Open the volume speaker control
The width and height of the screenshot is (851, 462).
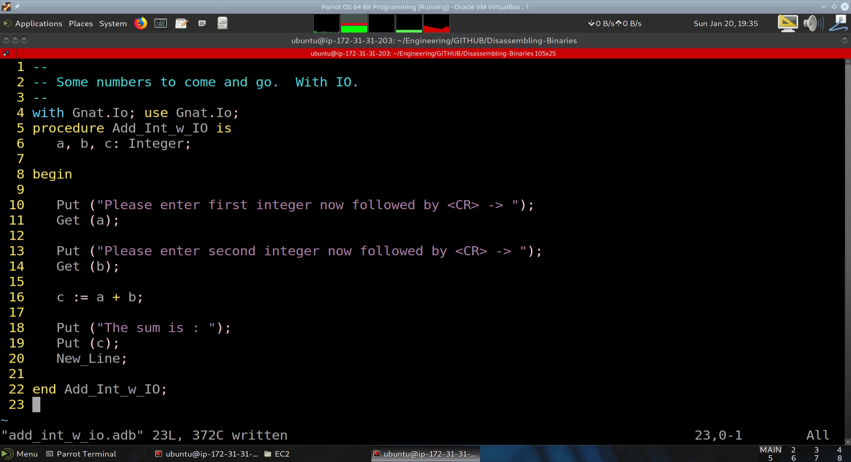[812, 23]
